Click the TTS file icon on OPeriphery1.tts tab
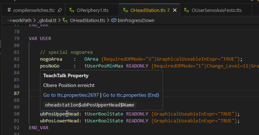This screenshot has height=135, width=259. [72, 10]
